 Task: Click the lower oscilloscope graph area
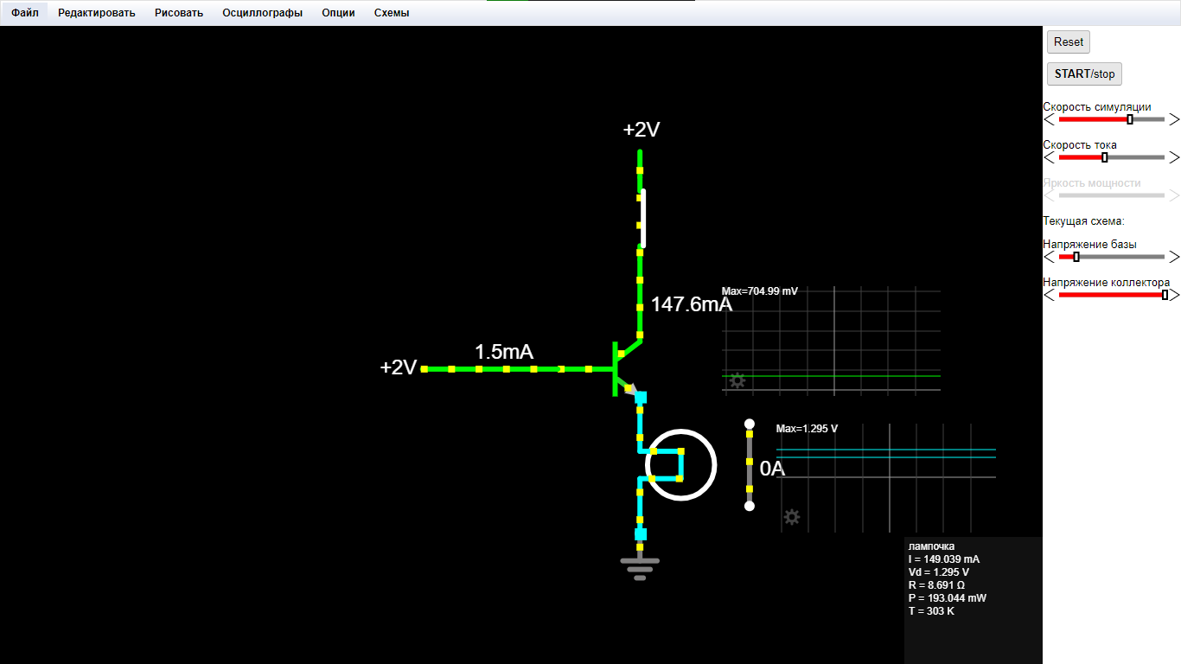point(886,477)
